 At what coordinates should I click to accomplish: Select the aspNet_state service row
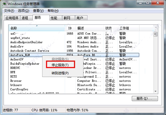[74, 38]
